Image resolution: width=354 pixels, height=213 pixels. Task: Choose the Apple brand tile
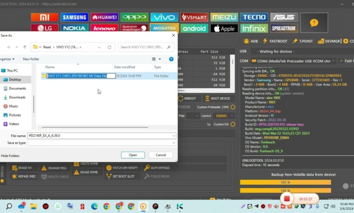click(x=224, y=29)
